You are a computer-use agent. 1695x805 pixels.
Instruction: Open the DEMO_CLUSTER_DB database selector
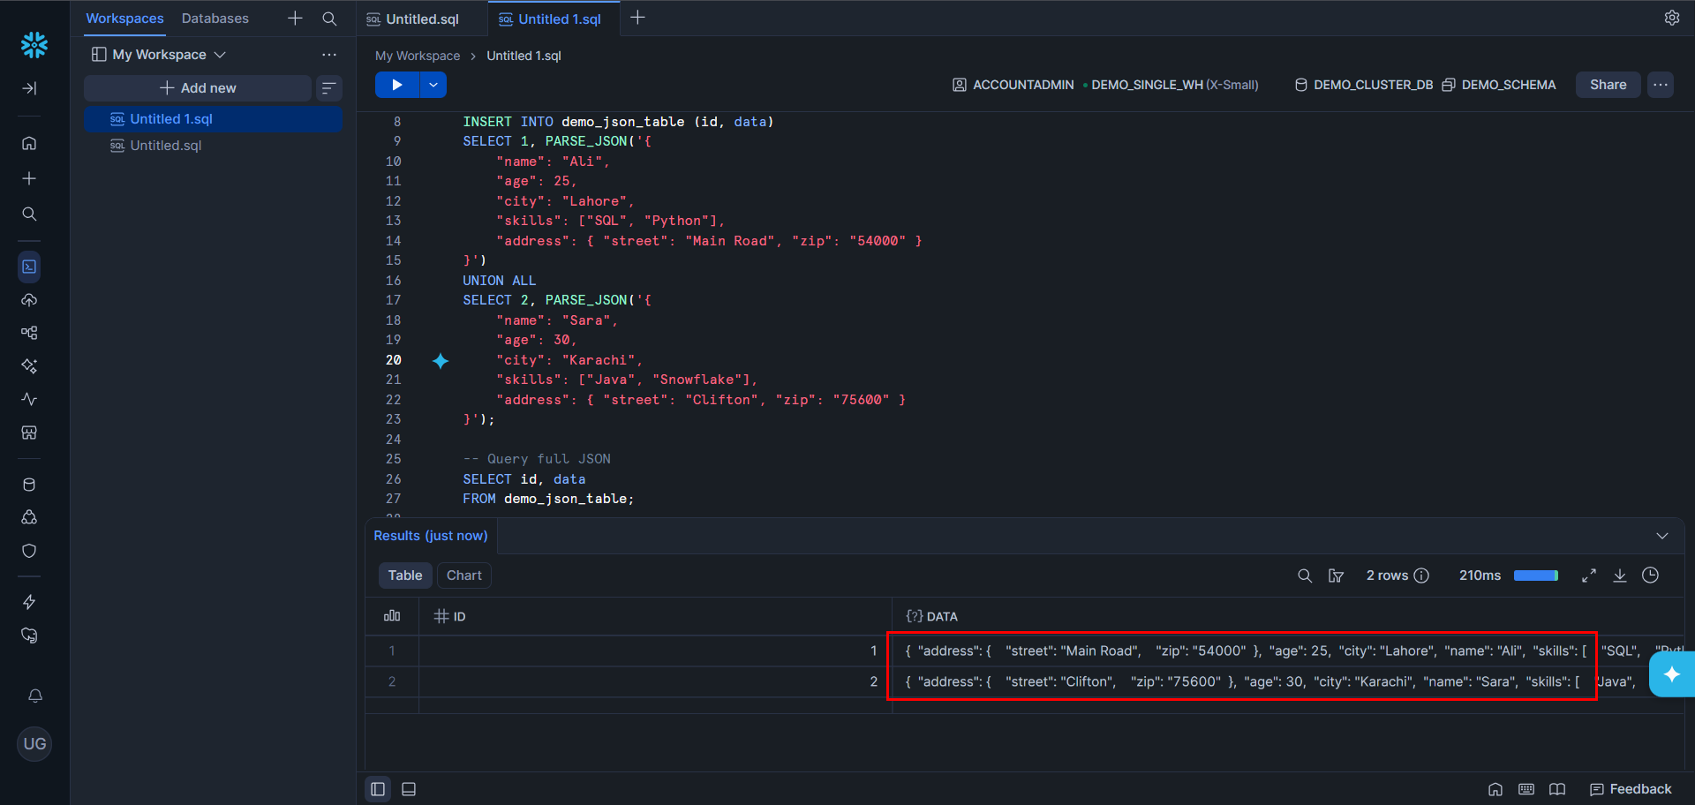point(1364,85)
